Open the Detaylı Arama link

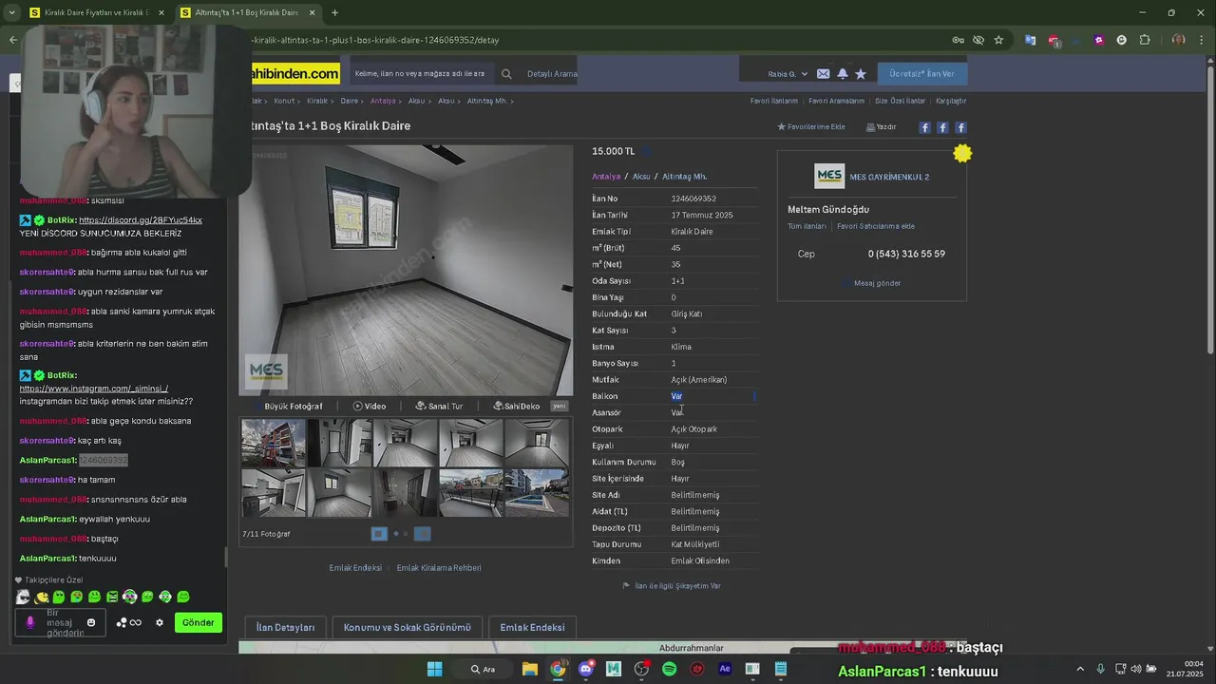tap(552, 74)
